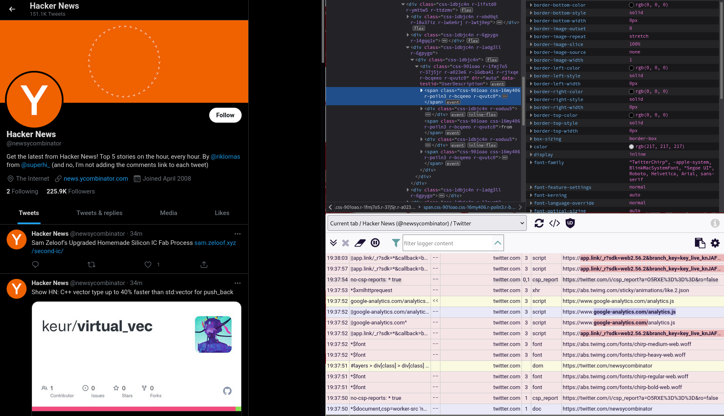Select the span.css-901oao.css-16my406 breadcrumb
The image size is (724, 416).
[x=470, y=207]
